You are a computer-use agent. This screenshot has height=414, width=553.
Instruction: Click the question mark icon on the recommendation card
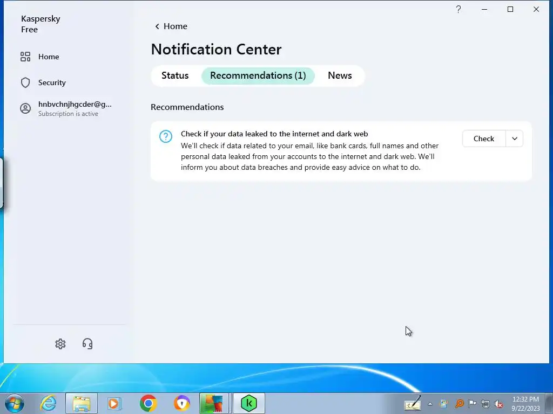(166, 136)
